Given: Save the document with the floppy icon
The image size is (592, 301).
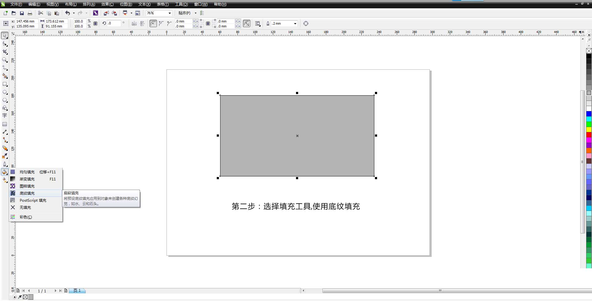Looking at the screenshot, I should click(22, 13).
